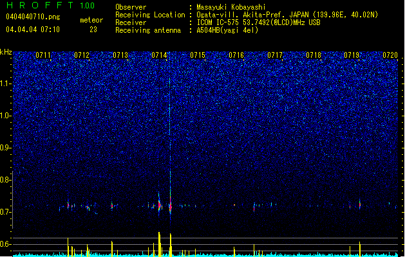The width and height of the screenshot is (405, 257).
Task: Click the 0.7 kHz axis label
Action: point(6,212)
